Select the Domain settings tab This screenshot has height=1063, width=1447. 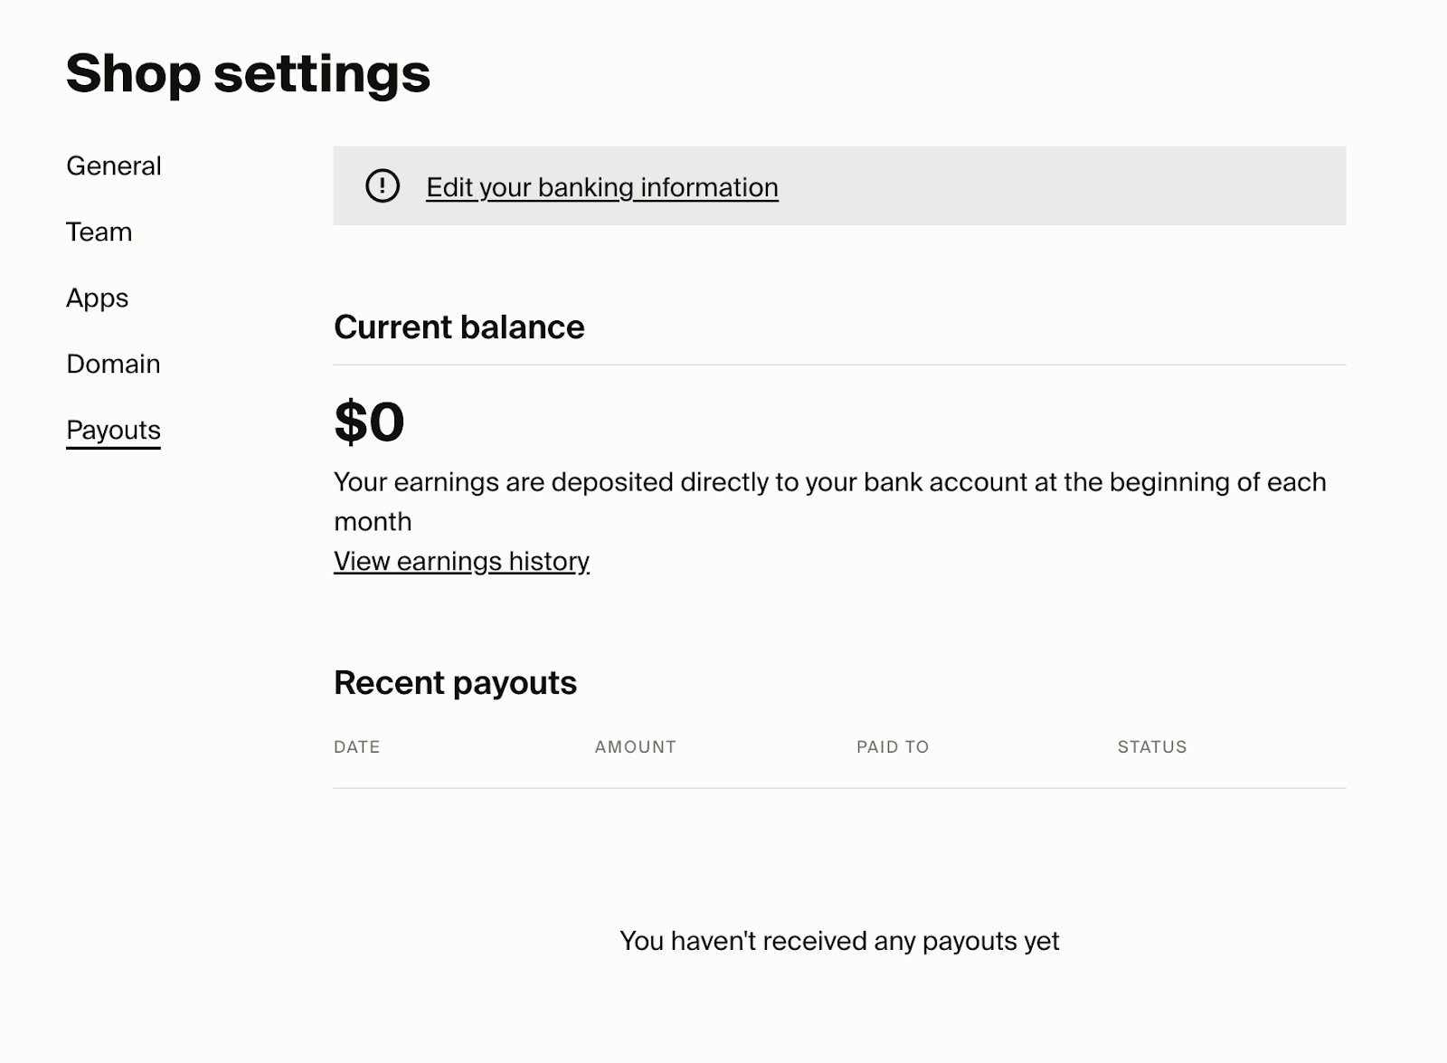[x=113, y=364]
